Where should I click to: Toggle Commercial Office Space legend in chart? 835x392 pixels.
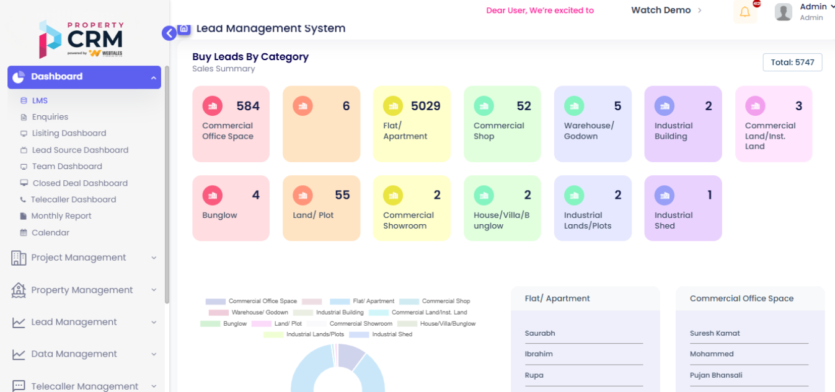pos(251,302)
